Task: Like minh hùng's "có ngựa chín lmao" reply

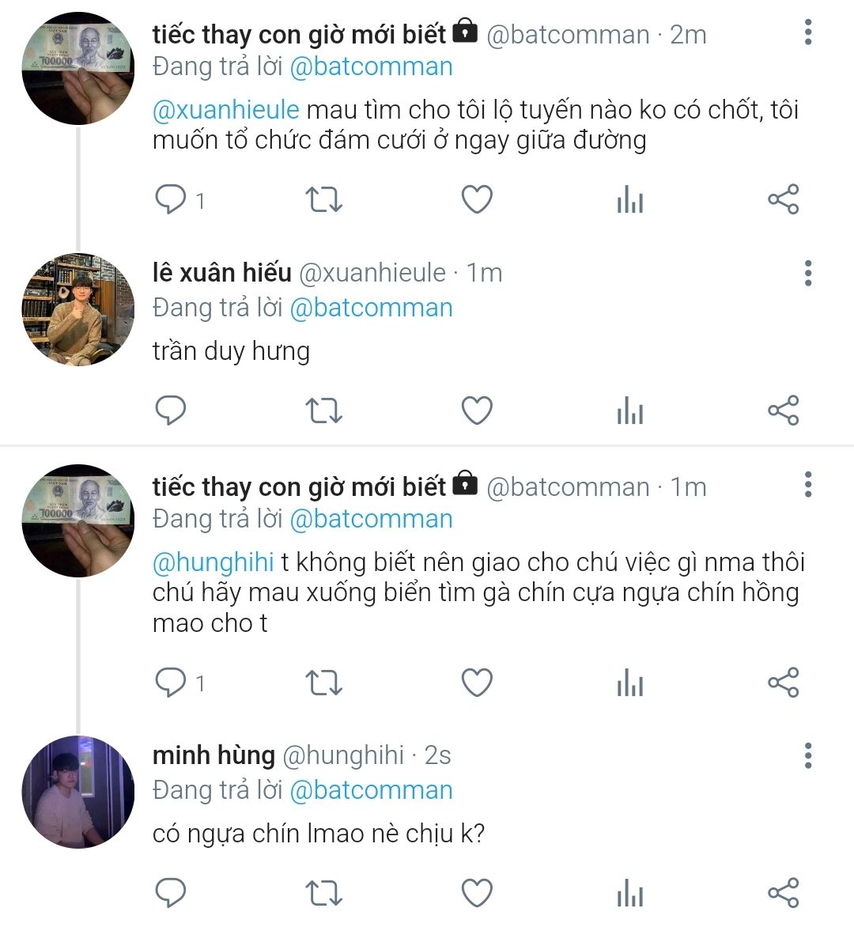Action: tap(477, 893)
